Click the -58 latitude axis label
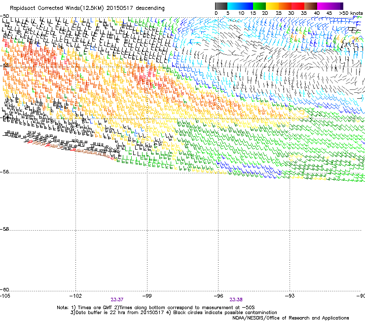Viewport: 365px width, 321px height. pos(4,229)
